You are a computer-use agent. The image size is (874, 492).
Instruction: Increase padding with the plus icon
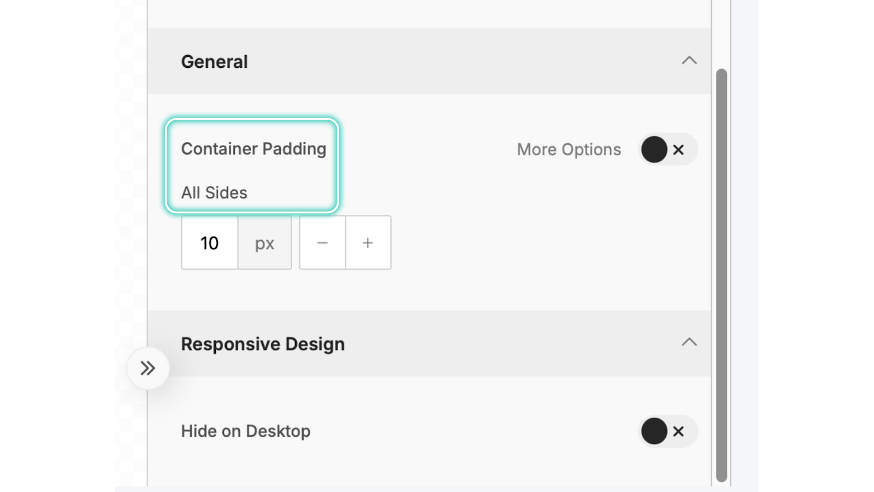point(368,243)
